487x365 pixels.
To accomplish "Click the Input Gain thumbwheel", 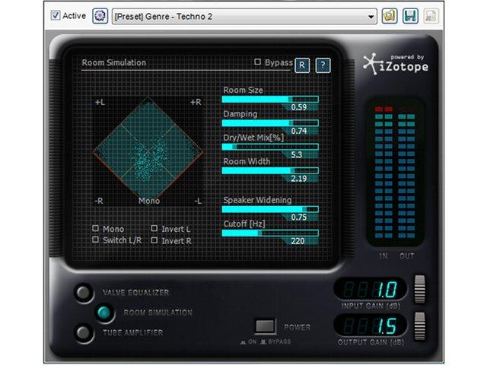I will tap(419, 289).
